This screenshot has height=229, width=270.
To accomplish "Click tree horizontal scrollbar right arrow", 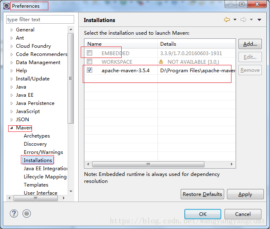I will (x=64, y=198).
